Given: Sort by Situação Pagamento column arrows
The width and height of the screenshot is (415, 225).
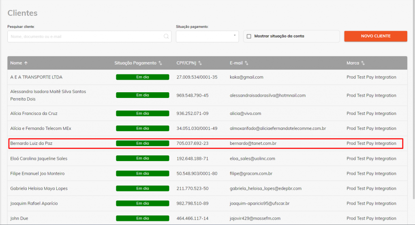Looking at the screenshot, I should (x=160, y=63).
